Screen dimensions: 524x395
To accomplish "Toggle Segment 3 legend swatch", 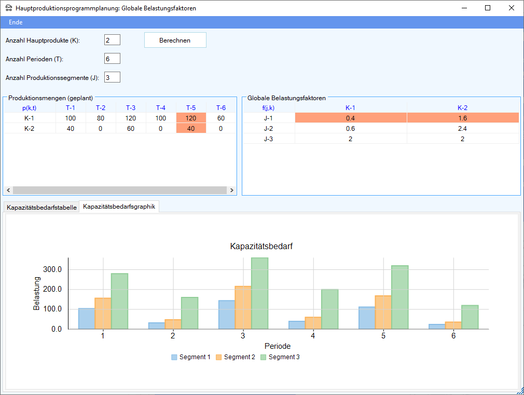I will 263,357.
